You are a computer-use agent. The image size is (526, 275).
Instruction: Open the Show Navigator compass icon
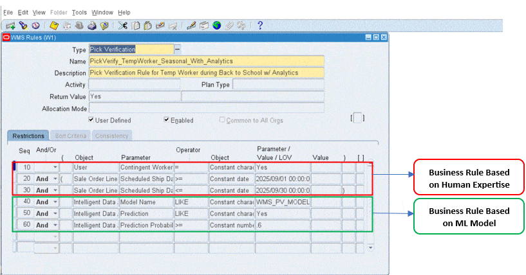point(35,26)
